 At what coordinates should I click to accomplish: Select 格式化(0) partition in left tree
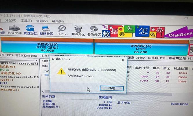(8, 67)
